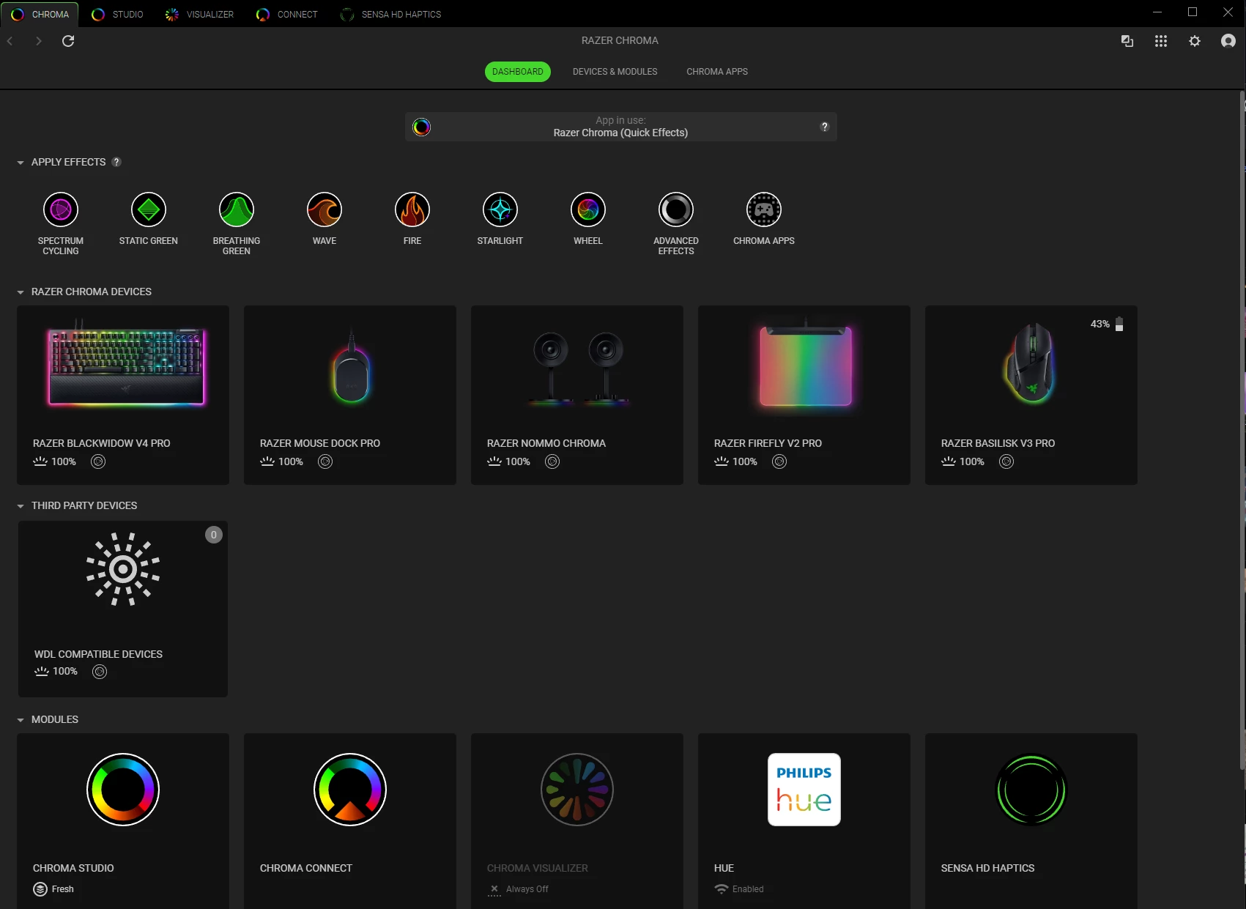Click help icon beside Apply Effects
The height and width of the screenshot is (909, 1246).
pos(116,162)
